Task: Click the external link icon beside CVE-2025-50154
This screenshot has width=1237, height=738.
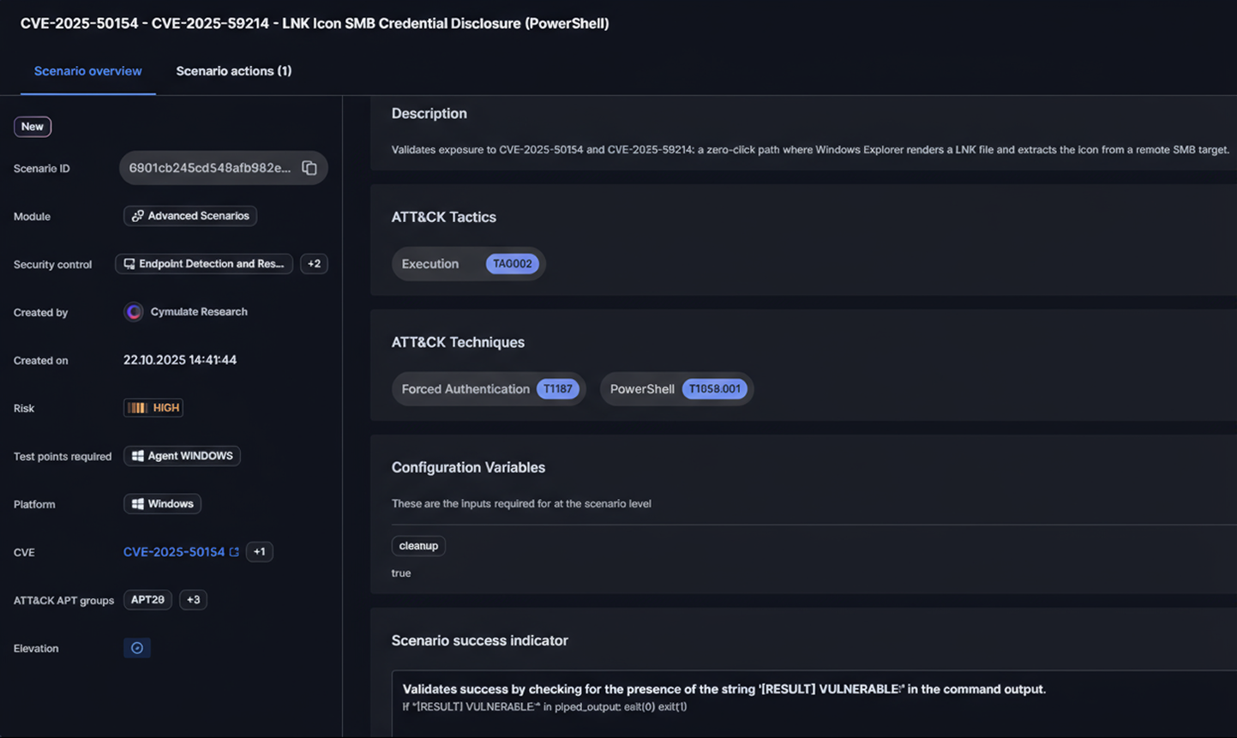Action: pos(234,552)
